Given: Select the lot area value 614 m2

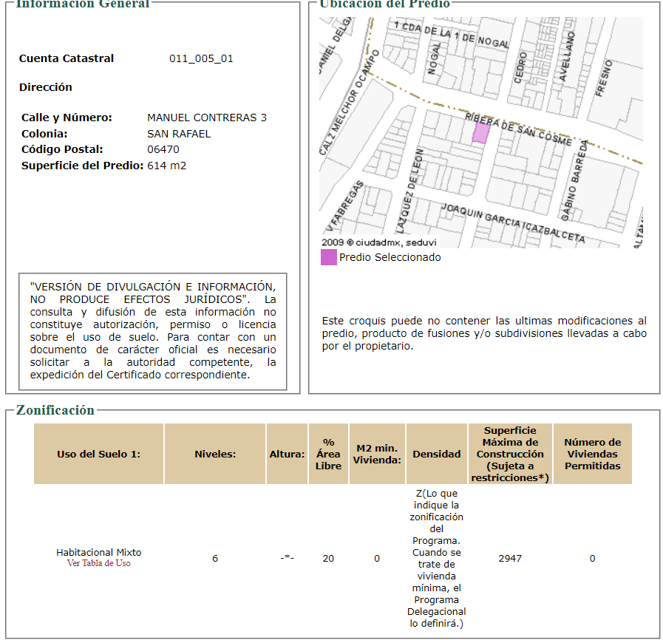Looking at the screenshot, I should click(166, 166).
